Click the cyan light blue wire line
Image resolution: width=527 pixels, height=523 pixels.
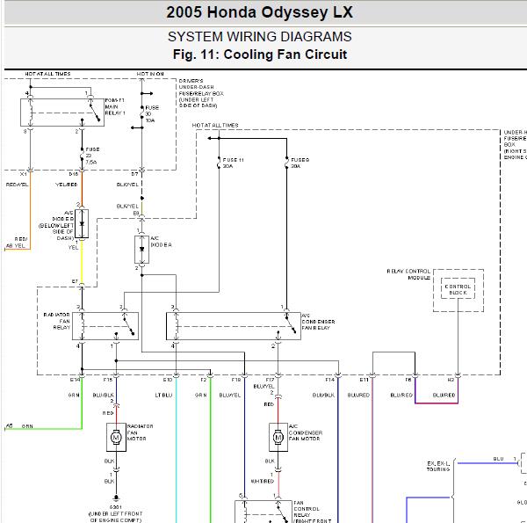176,449
